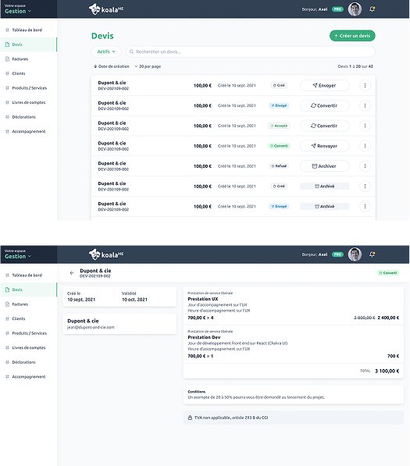
Task: Click the search magnifier icon in quote search
Action: coord(131,52)
